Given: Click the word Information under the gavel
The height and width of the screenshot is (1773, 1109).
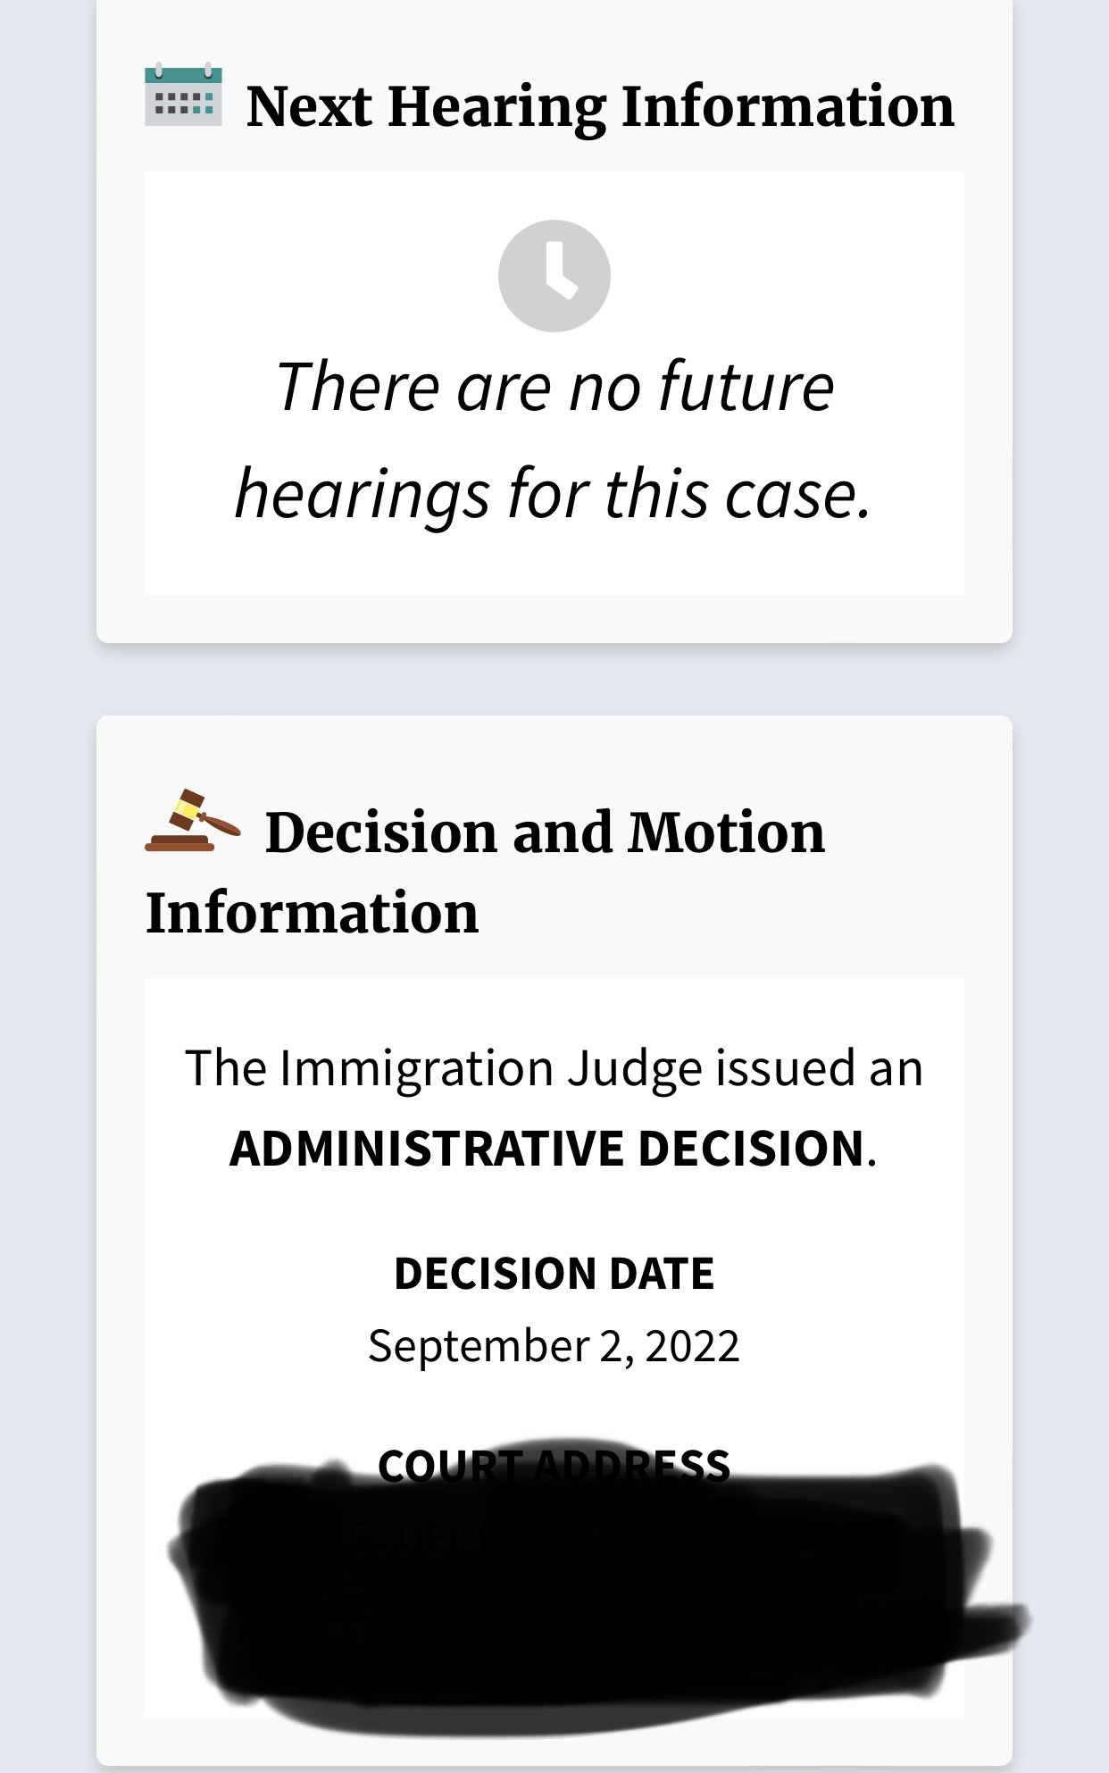Looking at the screenshot, I should [x=312, y=913].
